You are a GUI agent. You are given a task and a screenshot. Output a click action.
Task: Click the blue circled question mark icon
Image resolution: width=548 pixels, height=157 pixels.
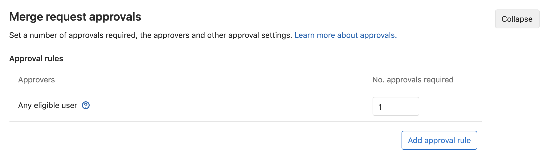coord(86,106)
